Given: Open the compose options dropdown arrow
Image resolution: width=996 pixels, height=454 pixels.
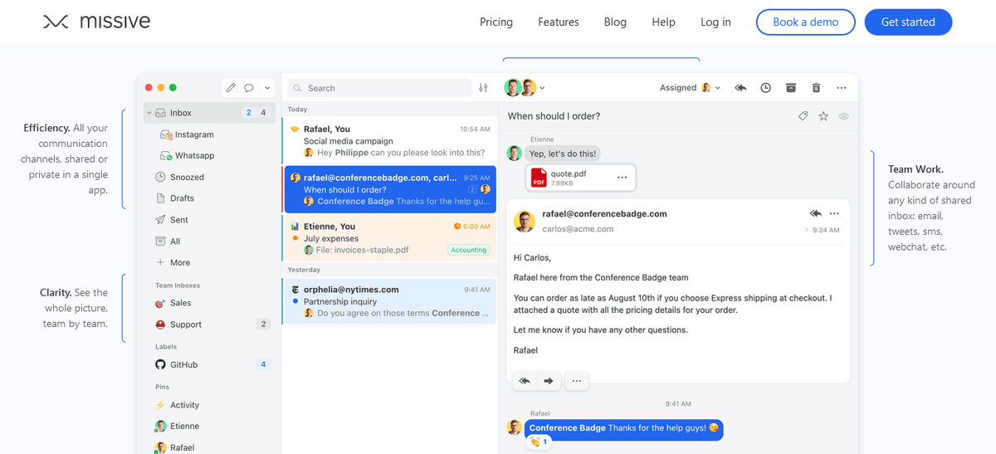Looking at the screenshot, I should tap(266, 88).
